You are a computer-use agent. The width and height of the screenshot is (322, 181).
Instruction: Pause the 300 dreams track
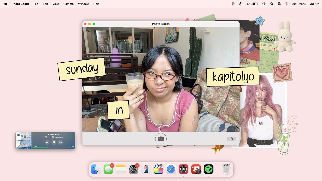coord(54,142)
